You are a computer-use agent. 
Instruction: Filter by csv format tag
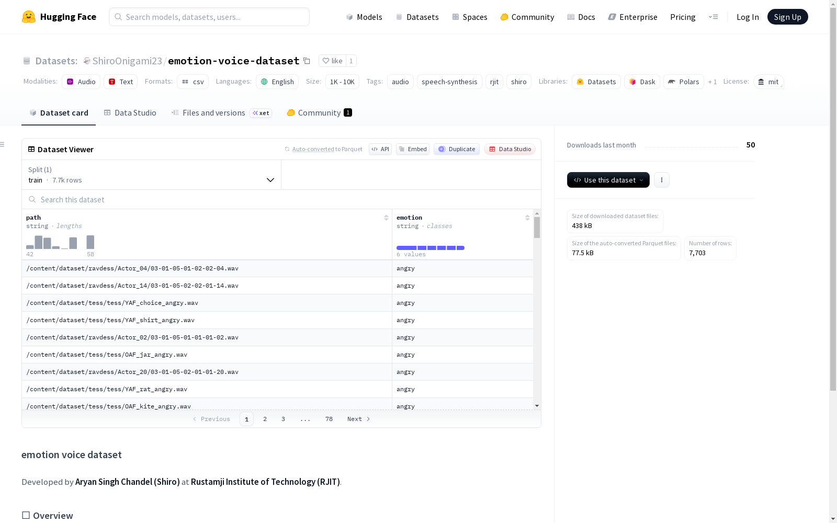193,82
